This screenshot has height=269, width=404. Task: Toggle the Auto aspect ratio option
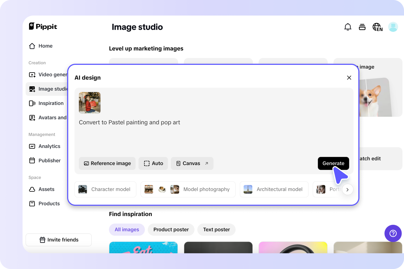click(153, 163)
